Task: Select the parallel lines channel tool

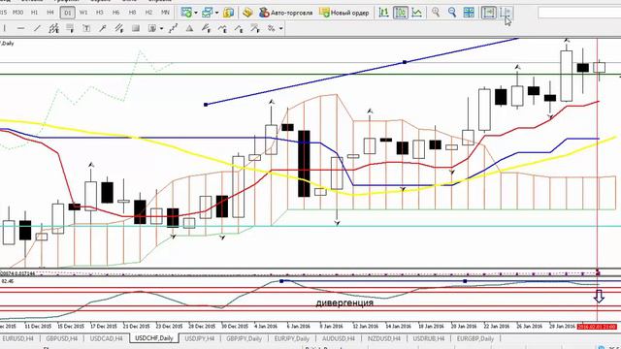Action: pos(118,28)
